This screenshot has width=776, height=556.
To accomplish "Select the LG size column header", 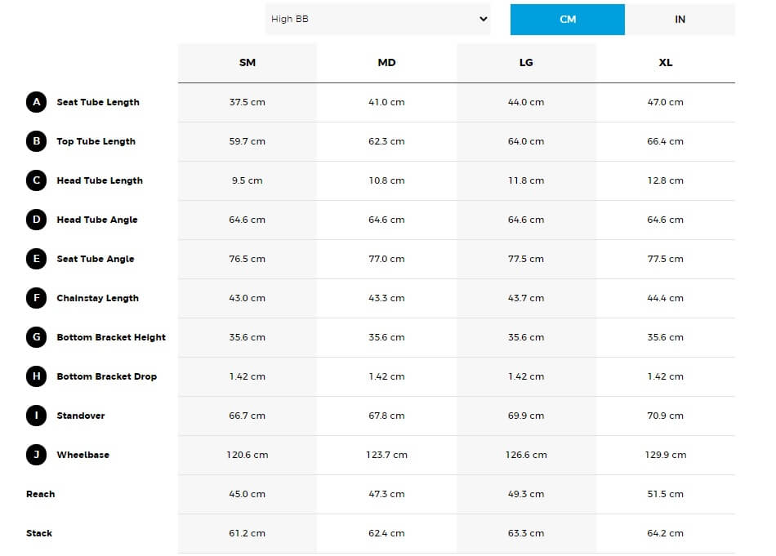I will [526, 63].
